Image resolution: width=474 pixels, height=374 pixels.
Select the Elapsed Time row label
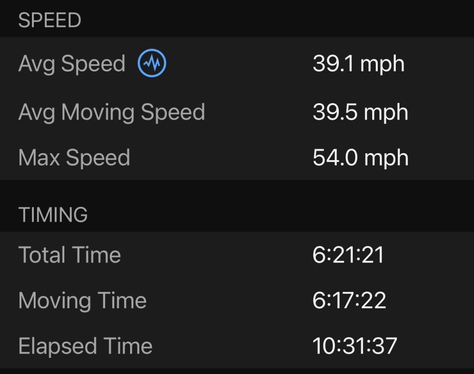coord(85,346)
